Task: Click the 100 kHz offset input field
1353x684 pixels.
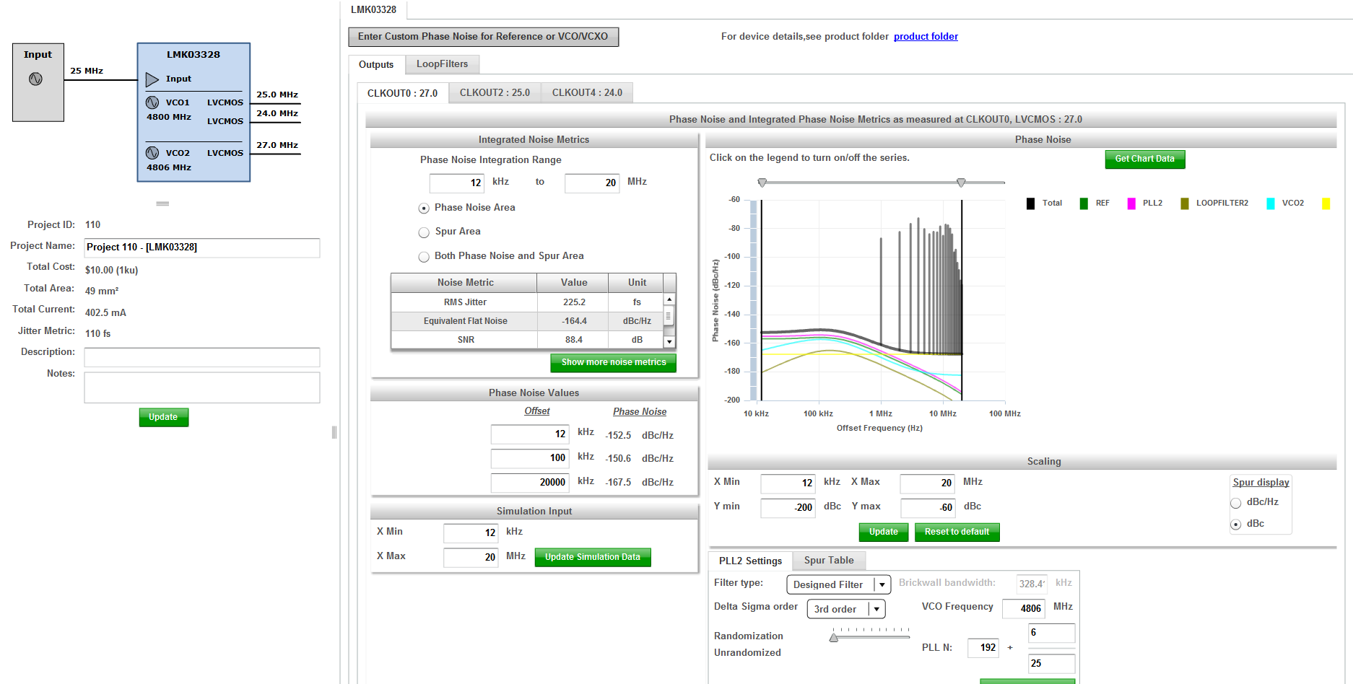Action: point(530,458)
